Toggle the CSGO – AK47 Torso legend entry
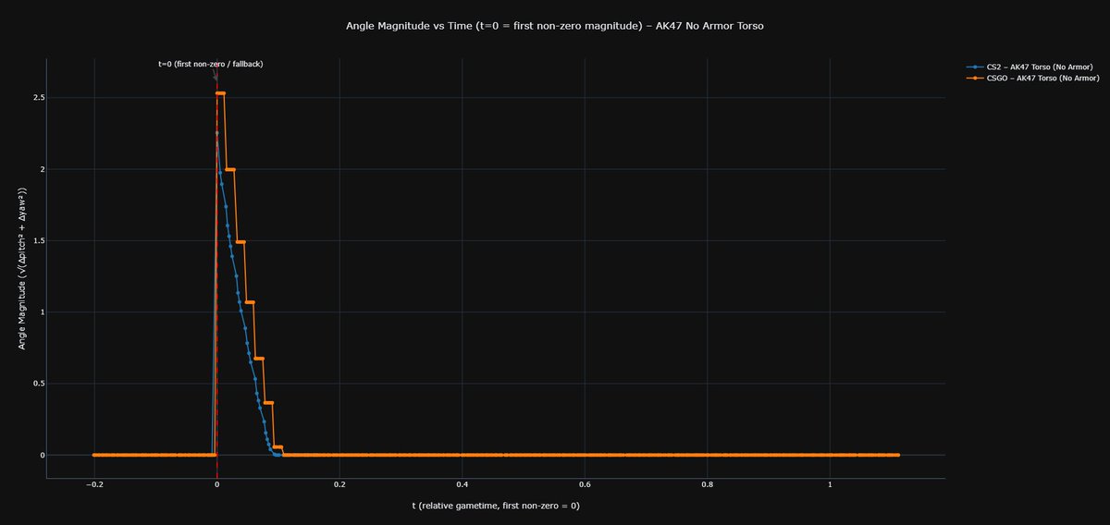This screenshot has width=1110, height=525. 1031,78
